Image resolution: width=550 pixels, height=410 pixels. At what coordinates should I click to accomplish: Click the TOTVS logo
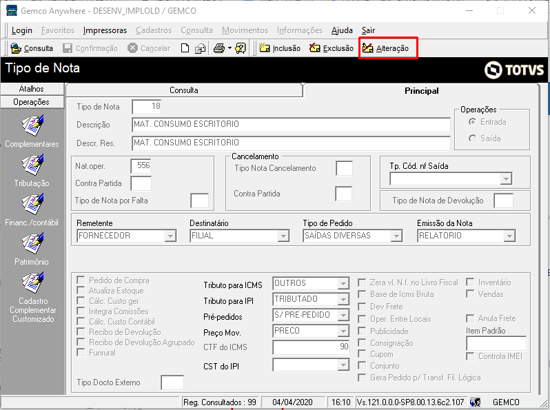514,70
